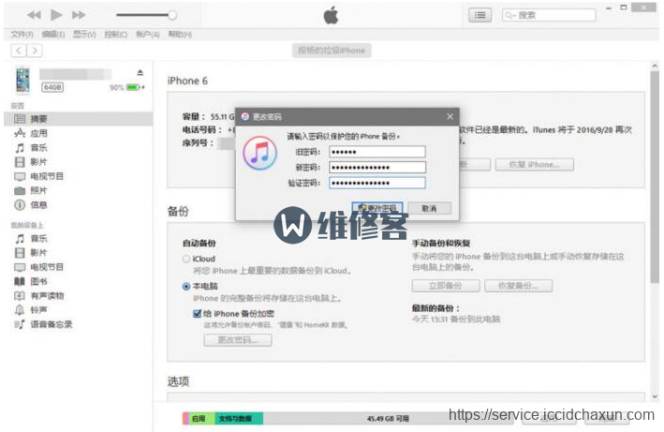Select the 本电脑 backup radio button
Screen dimensions: 664x432
[186, 287]
